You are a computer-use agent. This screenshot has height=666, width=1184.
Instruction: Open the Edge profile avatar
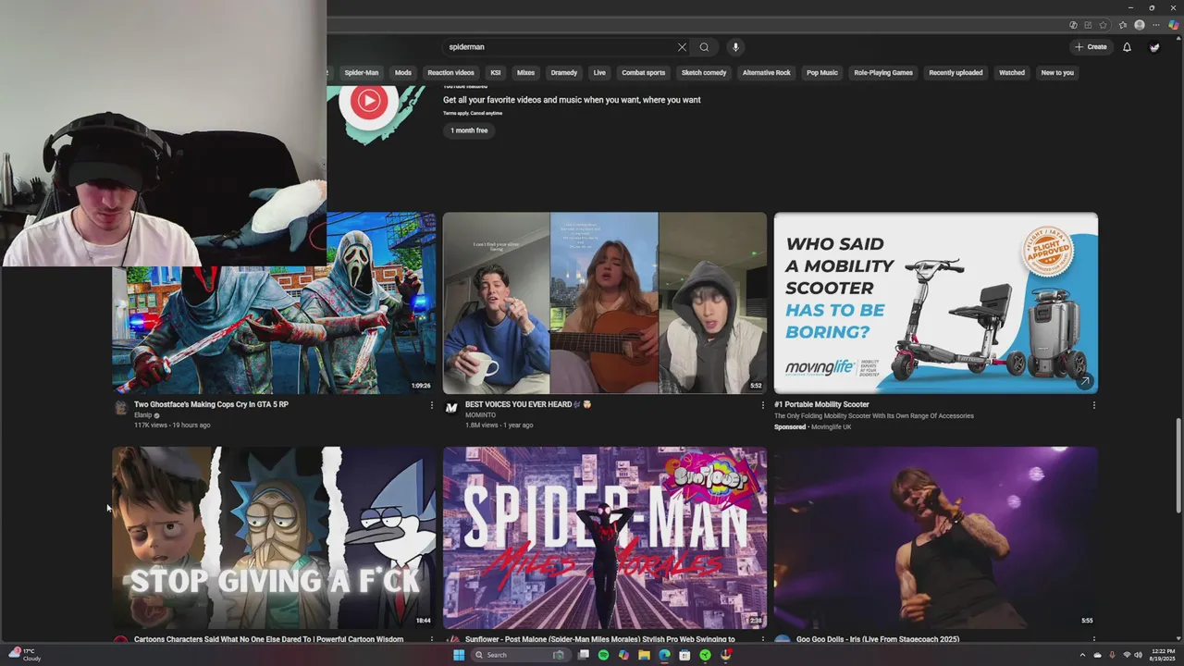(1140, 25)
